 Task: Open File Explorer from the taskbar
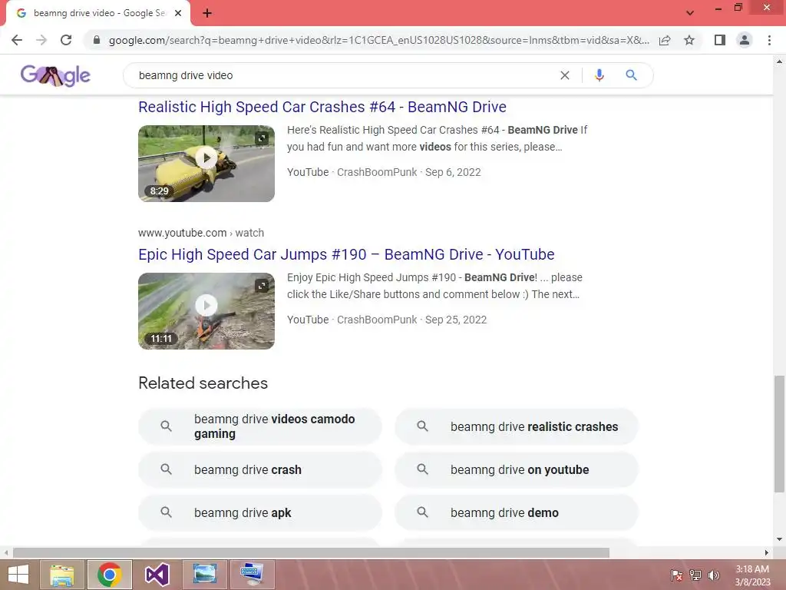tap(62, 575)
